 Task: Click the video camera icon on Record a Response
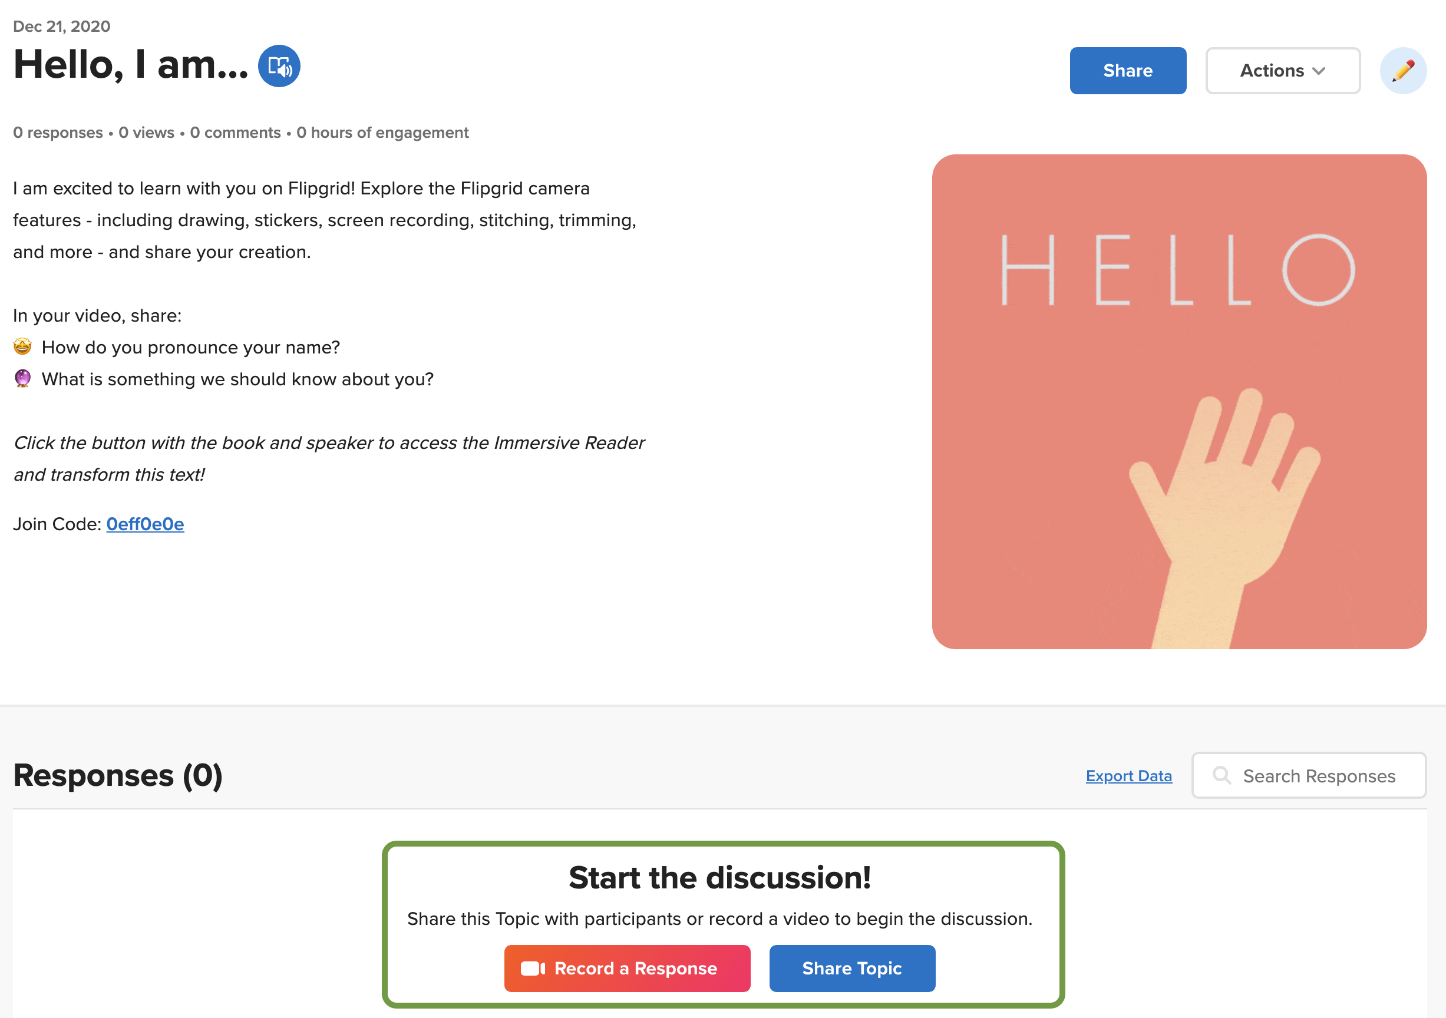click(532, 969)
